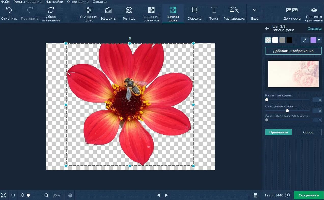Viewport: 324px width, 200px height.
Task: Adjust the zoom level slider
Action: (x=34, y=195)
